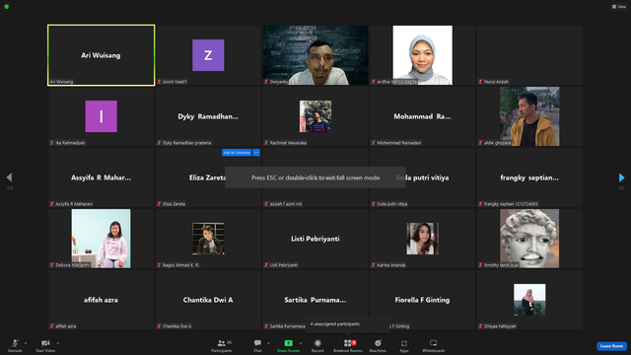
Task: Open Zoom Apps
Action: [404, 345]
